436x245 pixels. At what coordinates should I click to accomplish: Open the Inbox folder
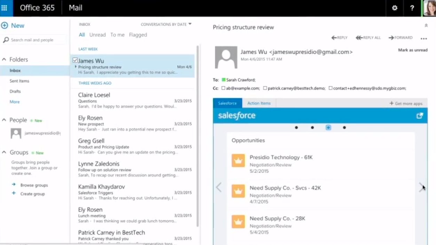point(35,71)
